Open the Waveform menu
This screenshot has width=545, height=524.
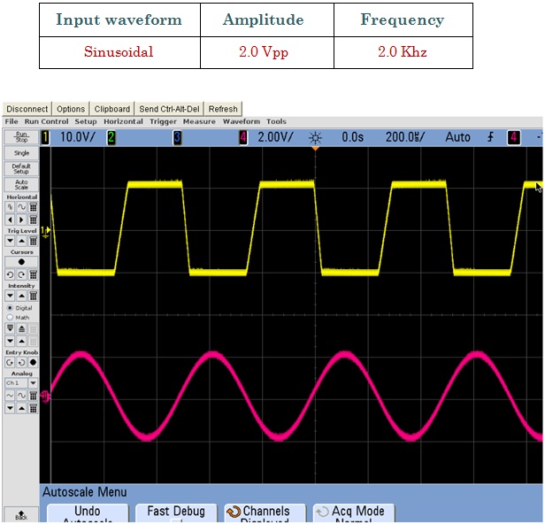pyautogui.click(x=242, y=121)
